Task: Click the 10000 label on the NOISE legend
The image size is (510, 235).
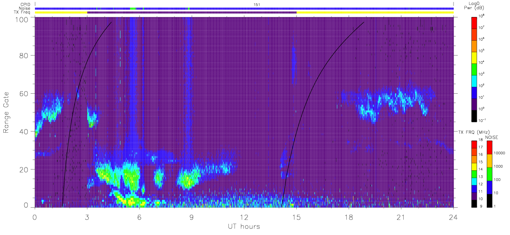Action: pos(500,153)
